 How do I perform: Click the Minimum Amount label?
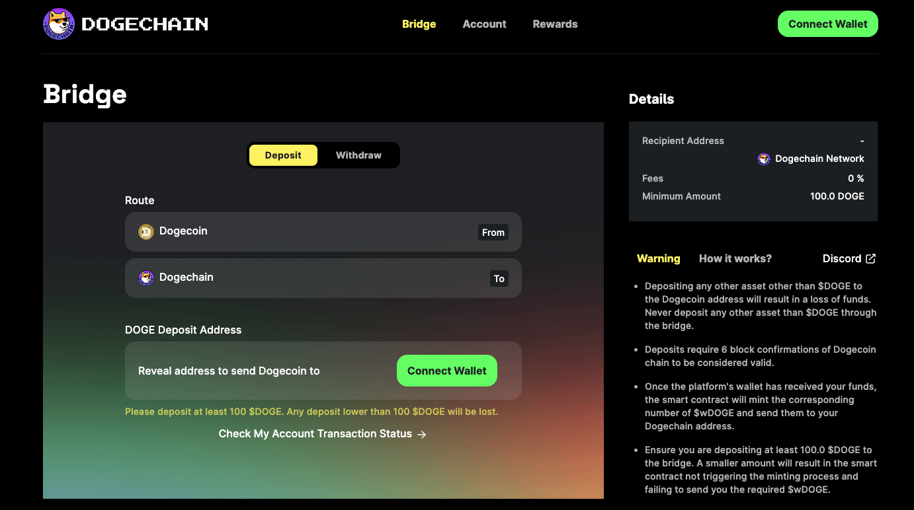pyautogui.click(x=681, y=196)
